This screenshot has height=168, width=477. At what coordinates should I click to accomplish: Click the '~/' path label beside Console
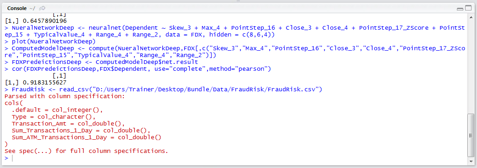(32, 8)
